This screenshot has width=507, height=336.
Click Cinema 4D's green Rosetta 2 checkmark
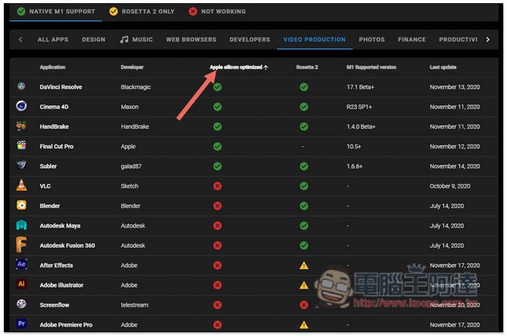(x=304, y=107)
